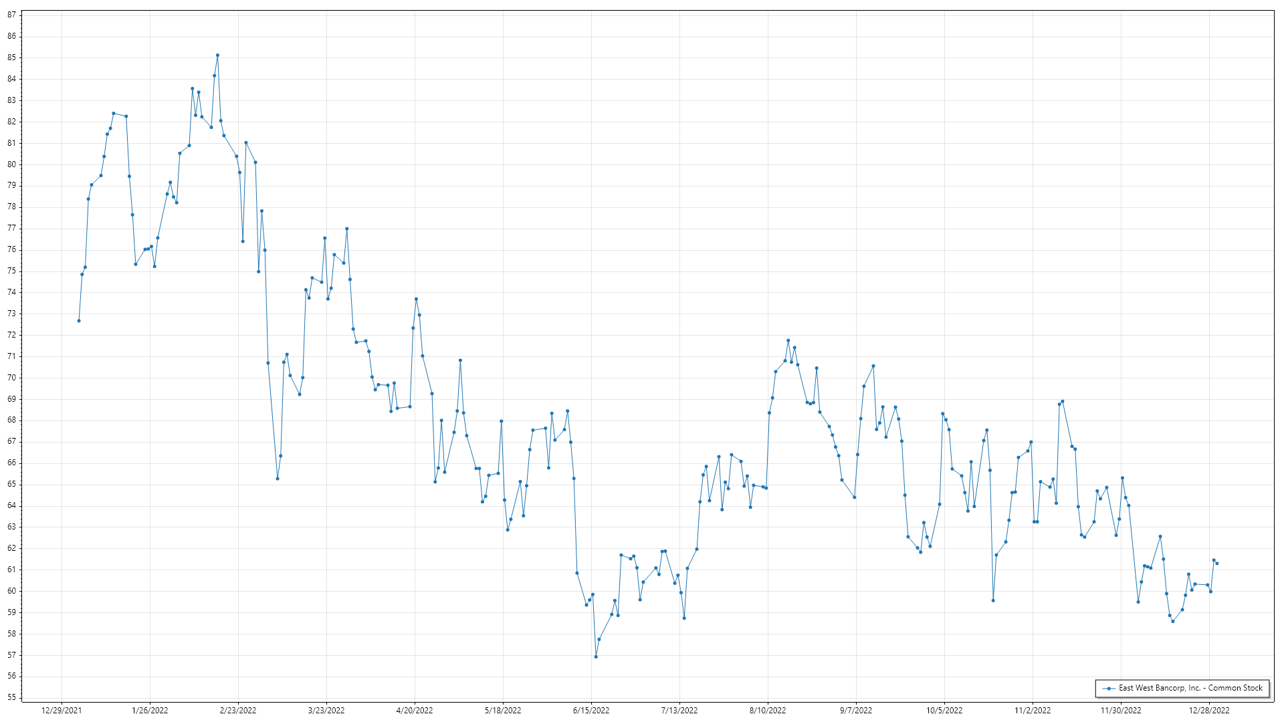Click the 70 label on the y-axis
Screen dimensions: 1284x722
click(x=12, y=378)
